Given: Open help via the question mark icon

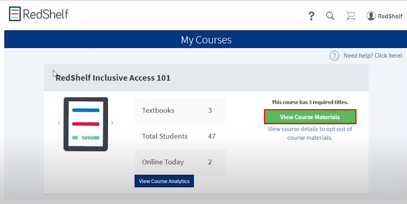Looking at the screenshot, I should pyautogui.click(x=311, y=16).
